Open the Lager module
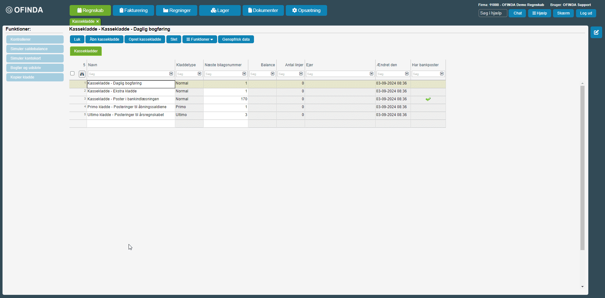Image resolution: width=605 pixels, height=298 pixels. click(220, 10)
